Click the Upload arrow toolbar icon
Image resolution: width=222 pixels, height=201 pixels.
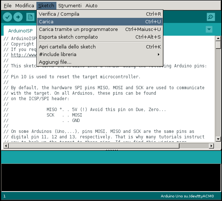pos(18,17)
